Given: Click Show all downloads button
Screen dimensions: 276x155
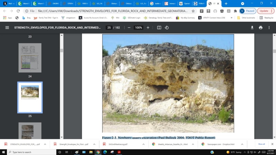Looking at the screenshot, I should click(262, 144).
